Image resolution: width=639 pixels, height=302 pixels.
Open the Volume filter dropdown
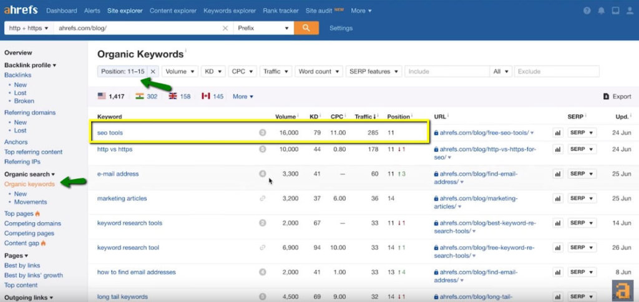pyautogui.click(x=180, y=71)
